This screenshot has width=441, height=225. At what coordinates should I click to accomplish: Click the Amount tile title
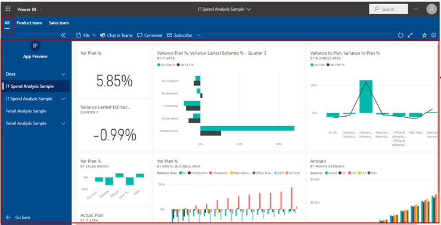(318, 161)
